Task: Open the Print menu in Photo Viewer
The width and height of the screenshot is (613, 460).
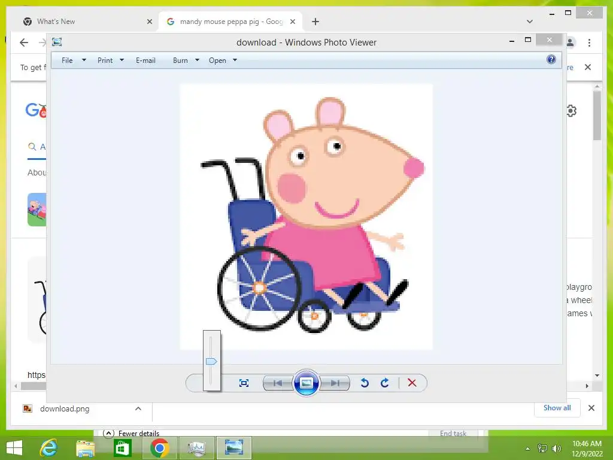Action: coord(105,60)
